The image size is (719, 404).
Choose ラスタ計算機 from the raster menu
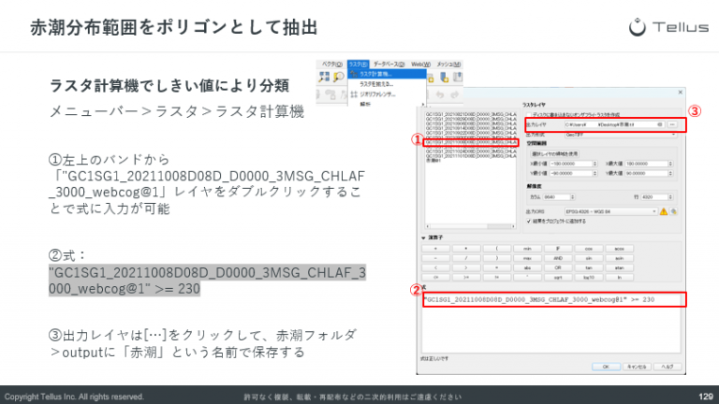(x=387, y=74)
